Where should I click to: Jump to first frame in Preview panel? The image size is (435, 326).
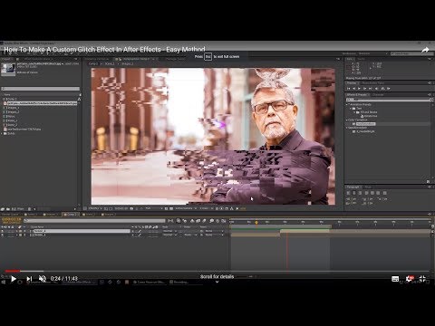click(348, 89)
